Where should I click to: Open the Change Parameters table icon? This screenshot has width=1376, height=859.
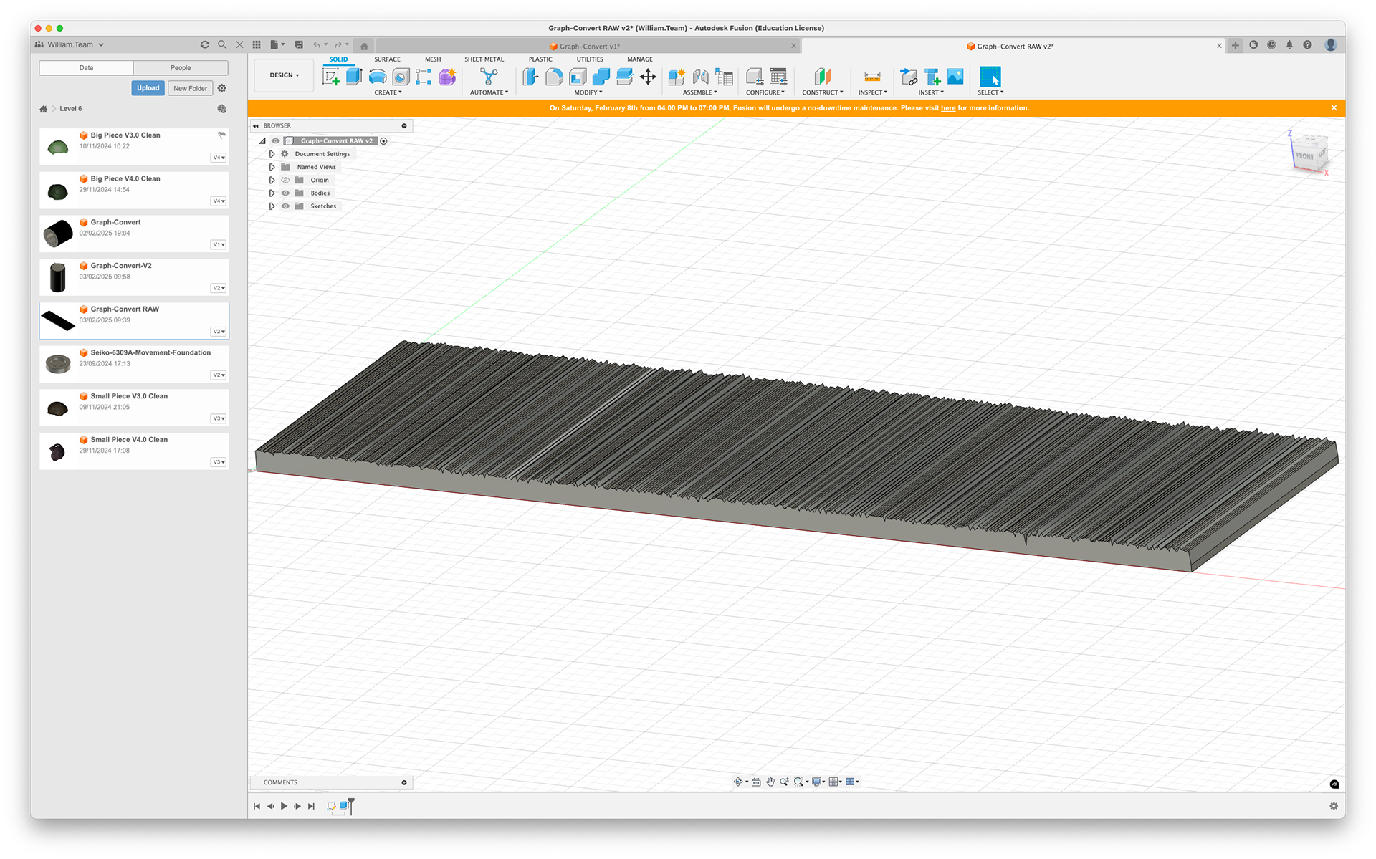click(725, 77)
